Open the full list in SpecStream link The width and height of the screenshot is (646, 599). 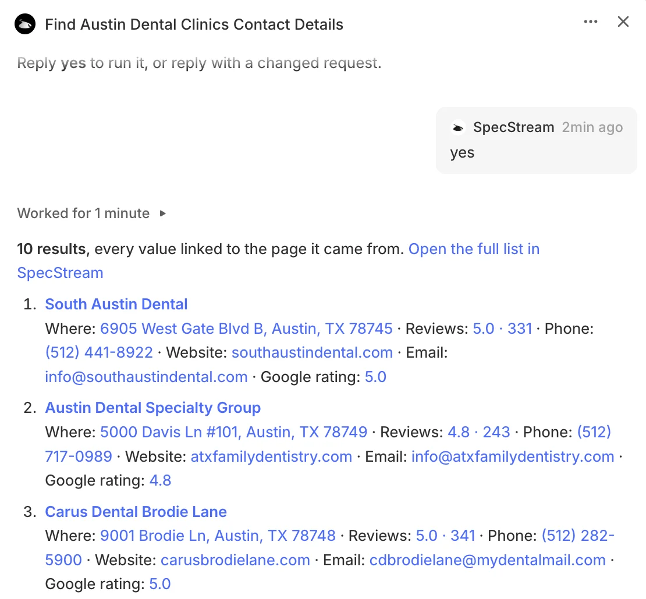[x=278, y=261]
